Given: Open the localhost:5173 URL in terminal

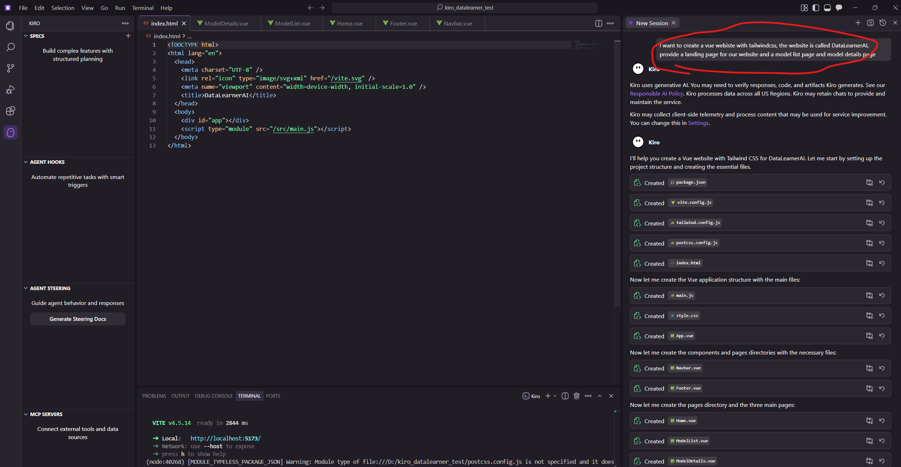Looking at the screenshot, I should [x=225, y=438].
